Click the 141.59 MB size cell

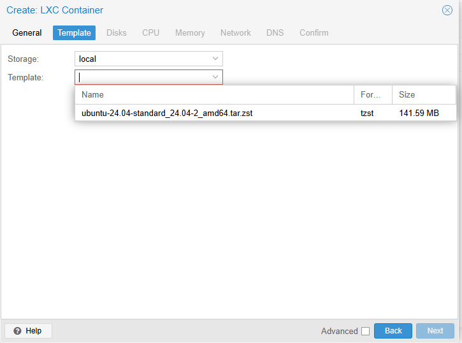[419, 113]
